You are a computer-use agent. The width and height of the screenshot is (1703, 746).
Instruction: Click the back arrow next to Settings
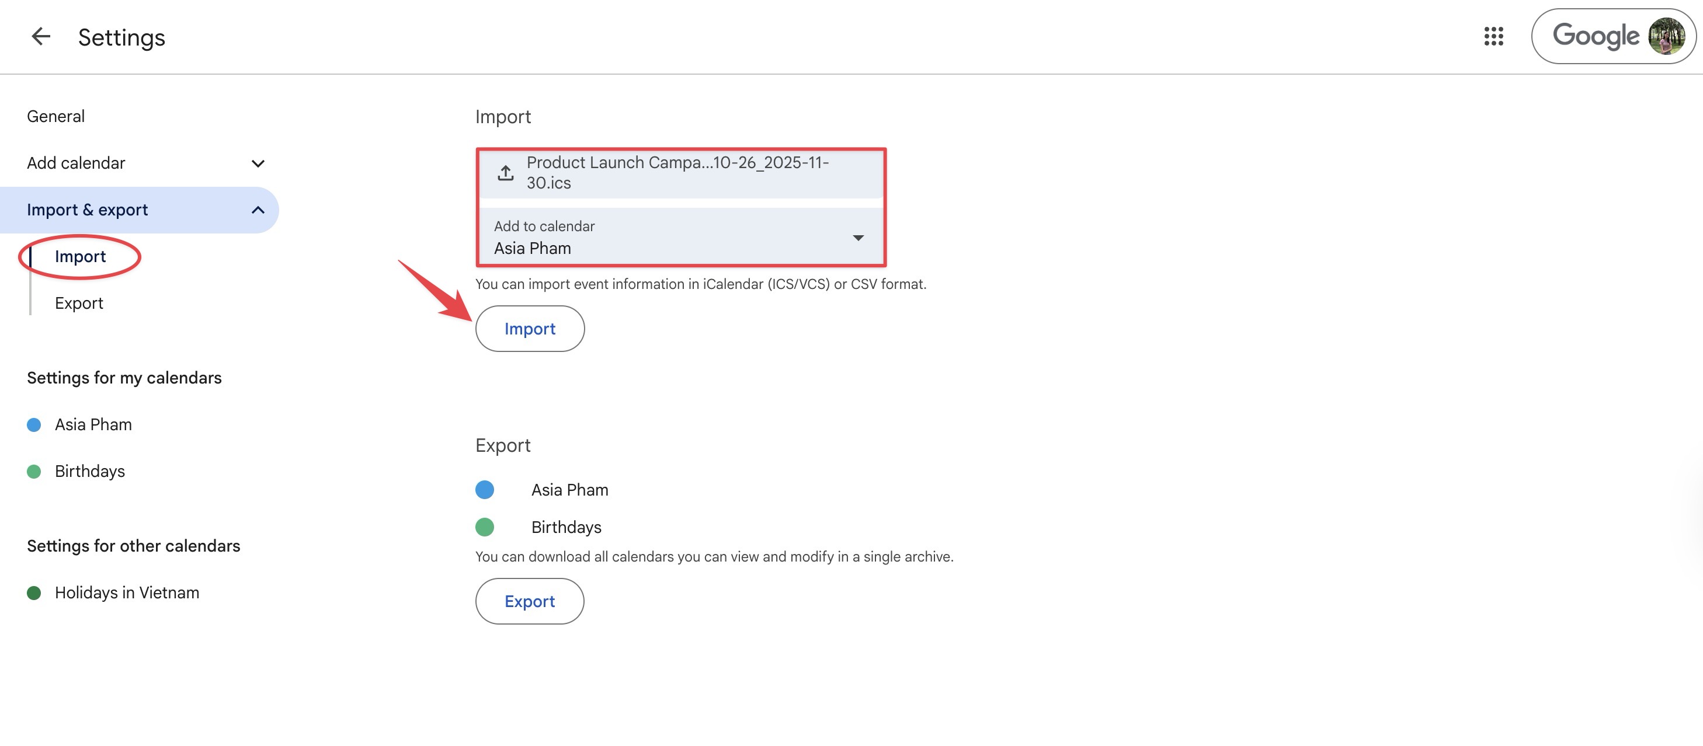pyautogui.click(x=41, y=36)
